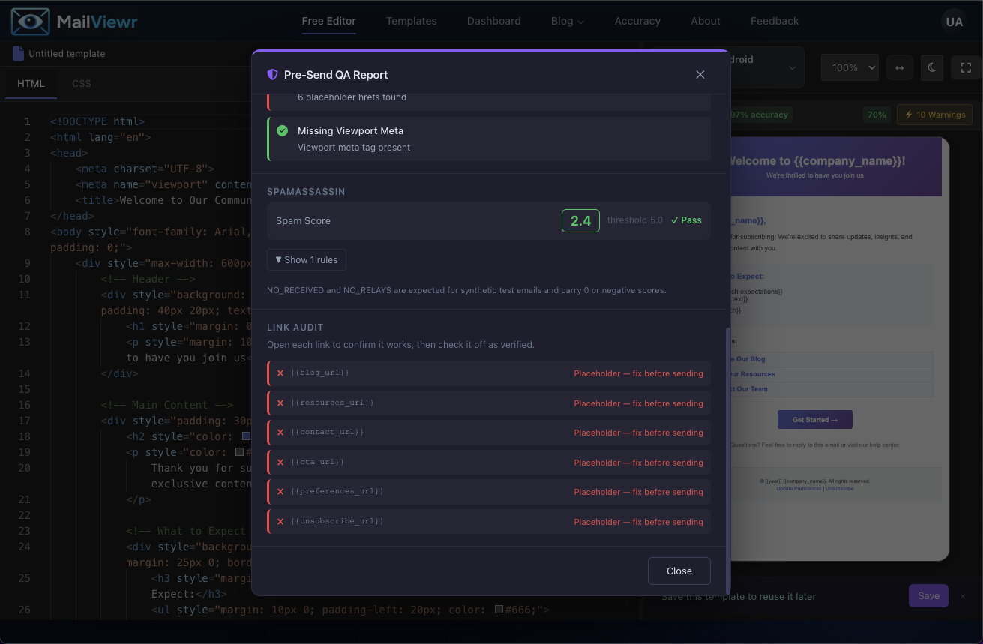Click the {{unsubscribe_url}} row text
Viewport: 983px width, 644px height.
click(337, 521)
